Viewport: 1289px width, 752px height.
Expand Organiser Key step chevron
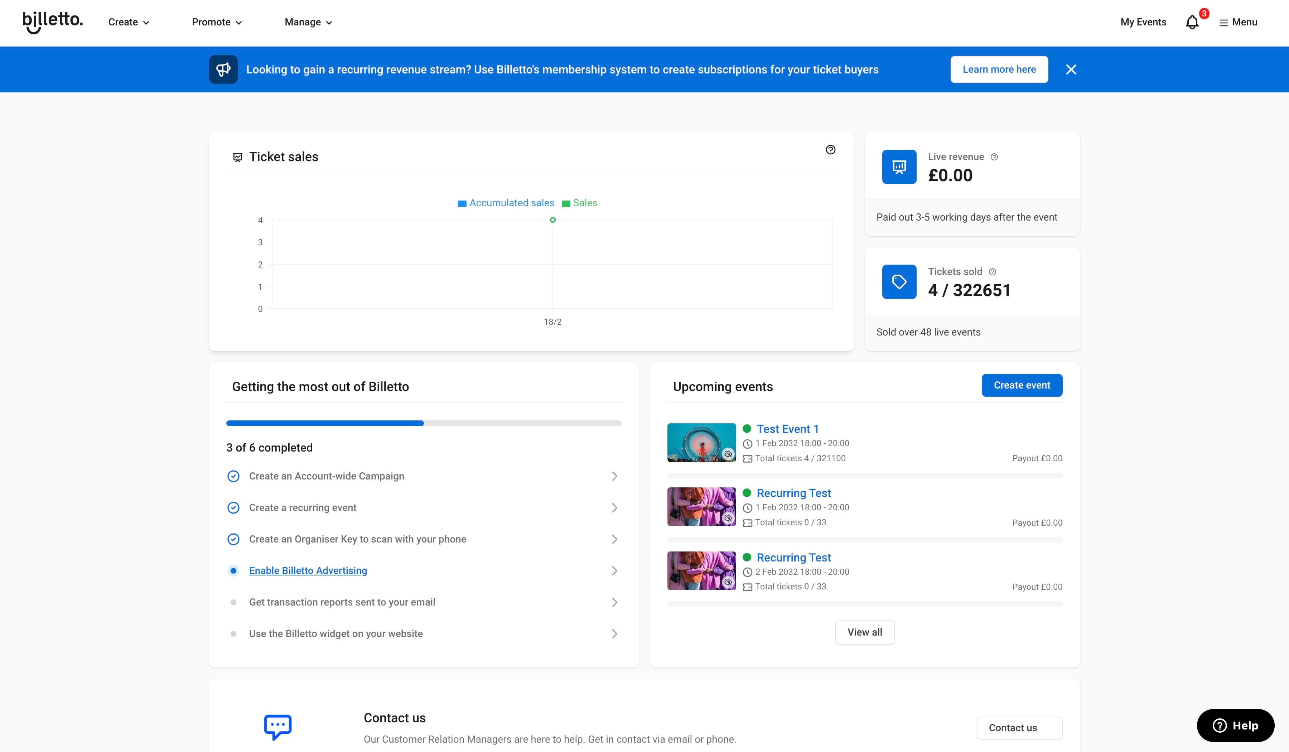pyautogui.click(x=614, y=539)
